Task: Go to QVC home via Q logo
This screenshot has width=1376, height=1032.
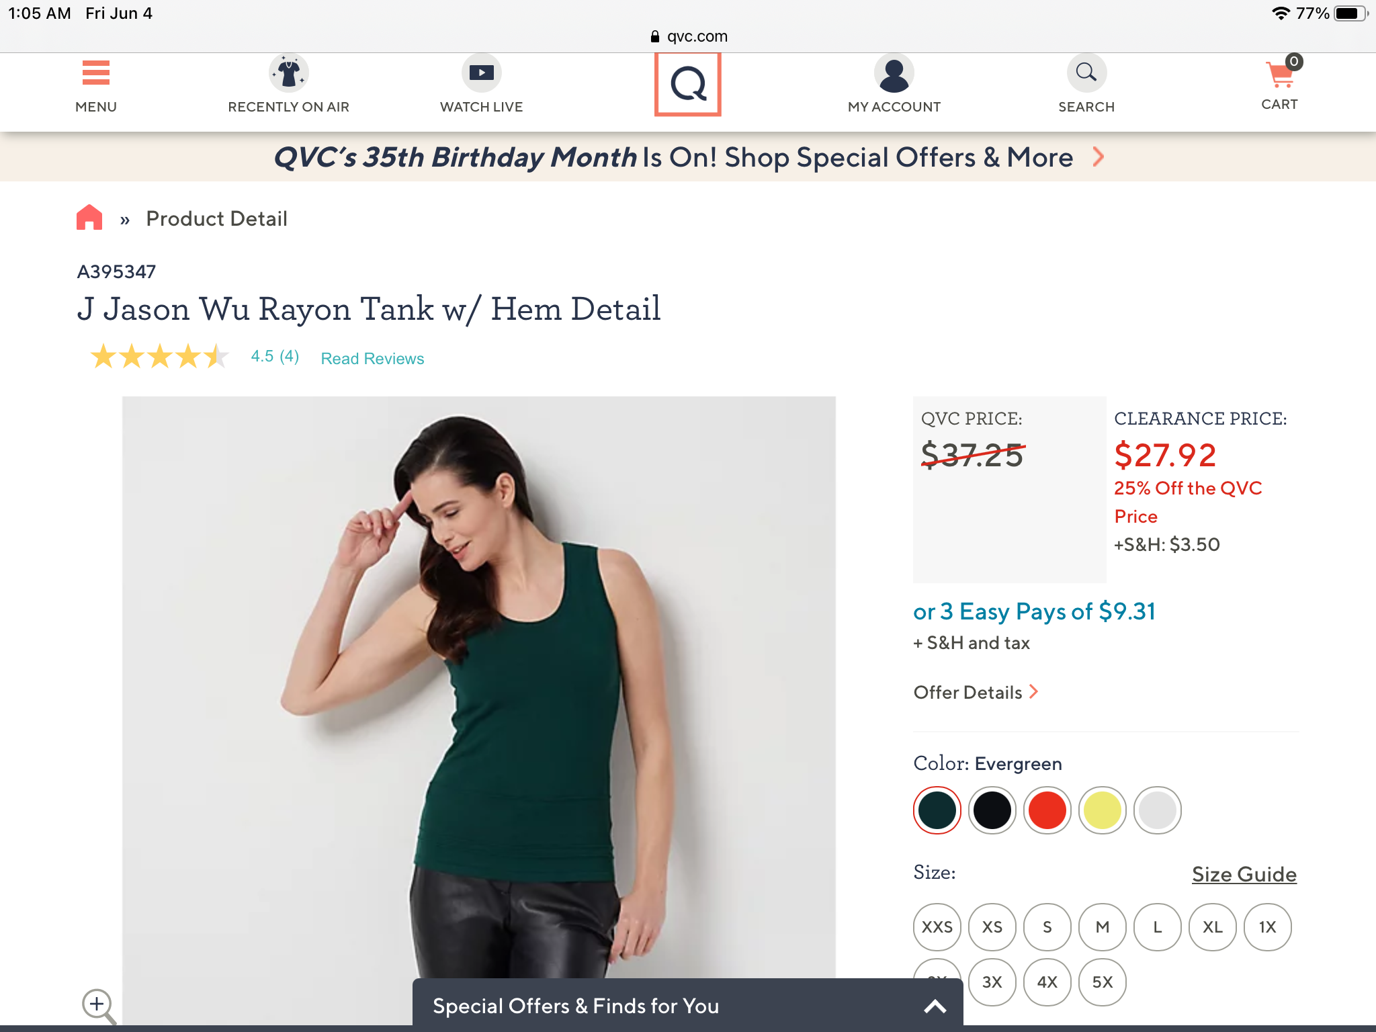Action: 687,85
